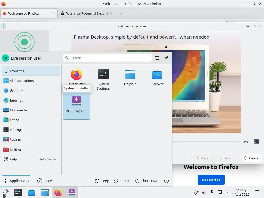Expand more session options arrow
264x198 pixels.
point(167,181)
